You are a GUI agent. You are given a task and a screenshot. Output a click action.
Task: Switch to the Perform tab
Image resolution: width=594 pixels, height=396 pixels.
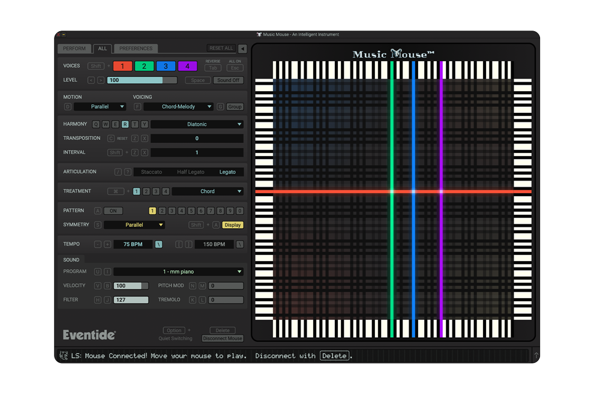[74, 49]
